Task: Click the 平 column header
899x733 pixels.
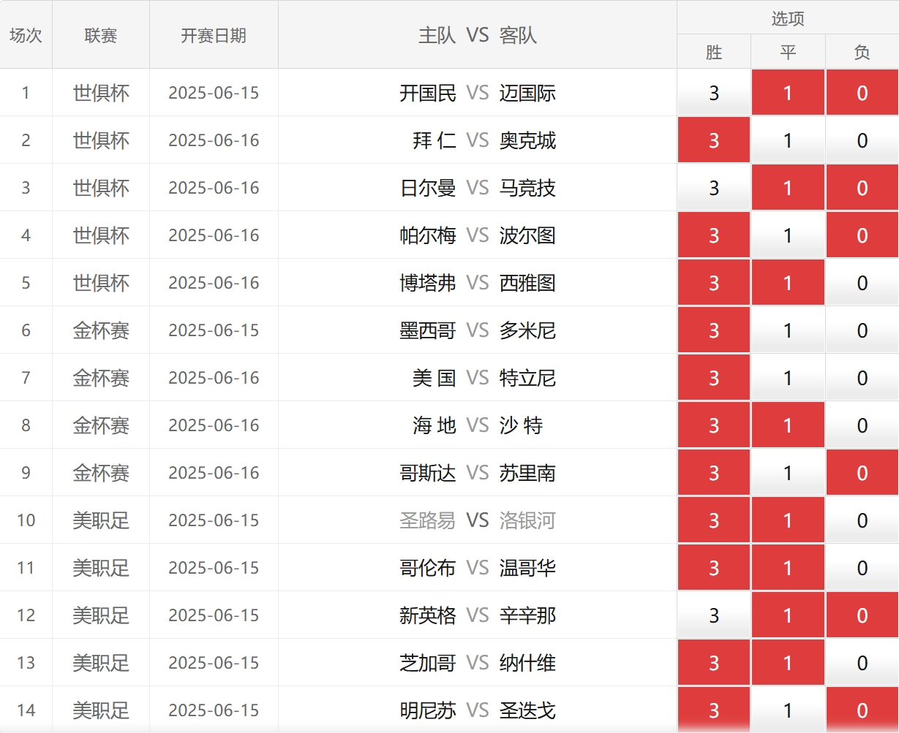Action: pos(788,52)
